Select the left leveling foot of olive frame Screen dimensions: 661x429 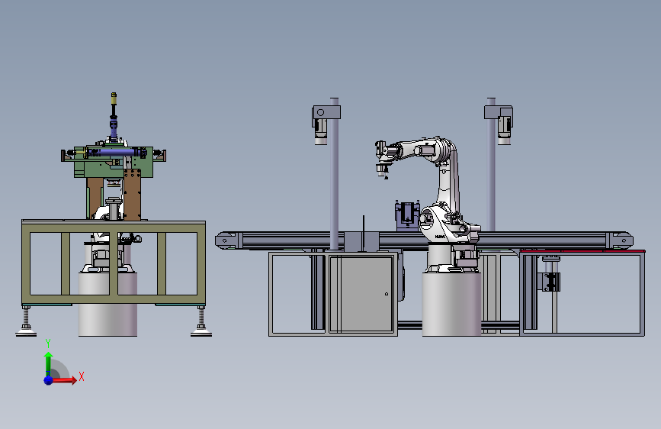point(26,322)
